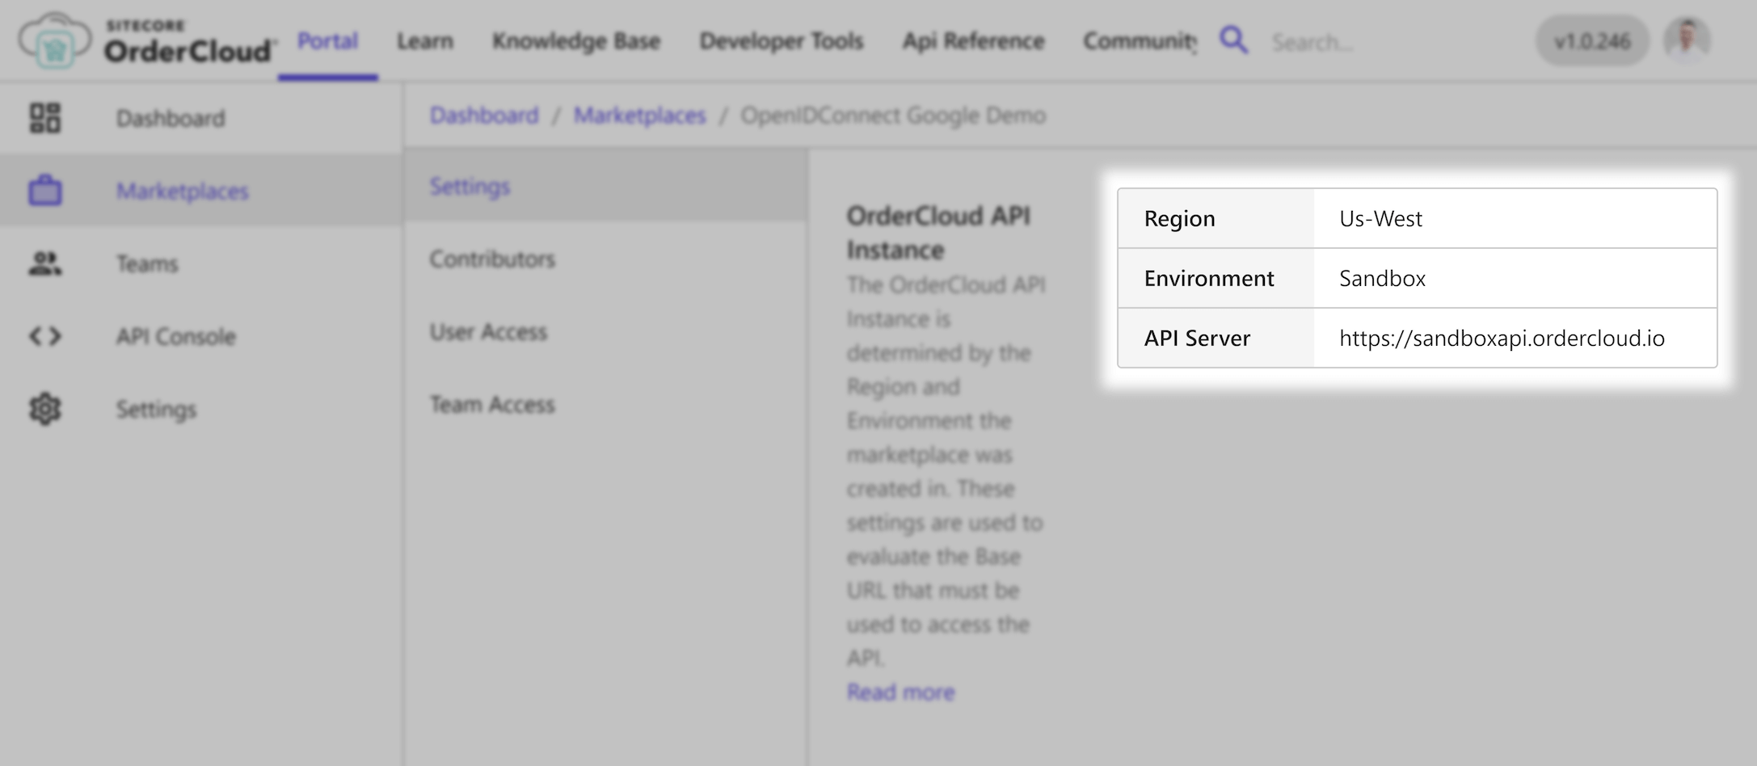Open Api Reference in top navigation

pyautogui.click(x=973, y=40)
